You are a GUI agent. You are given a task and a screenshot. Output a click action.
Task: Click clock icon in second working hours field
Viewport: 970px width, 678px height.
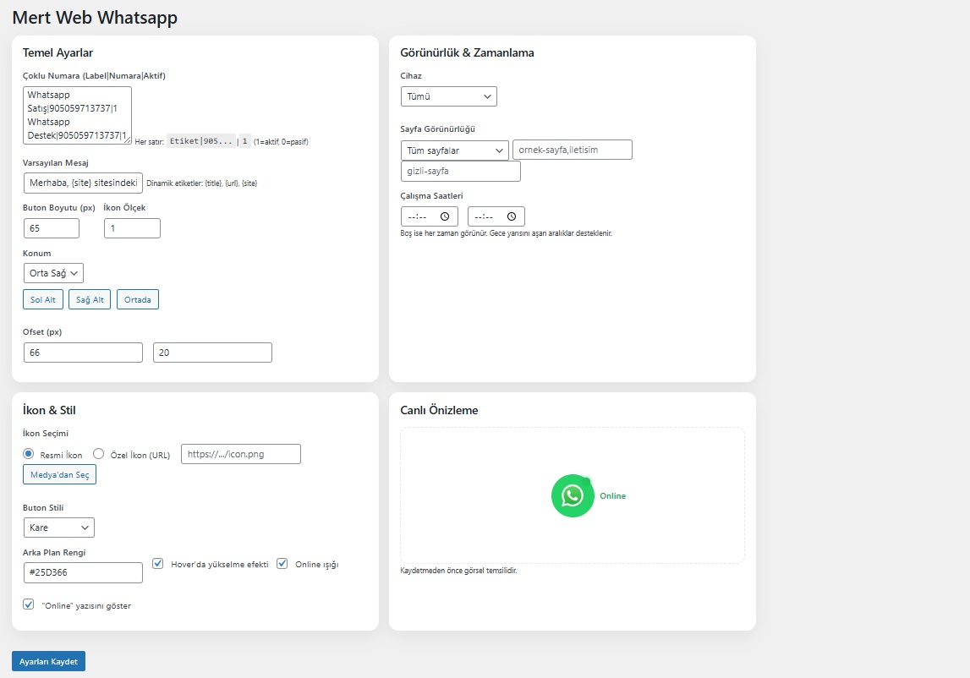point(512,216)
